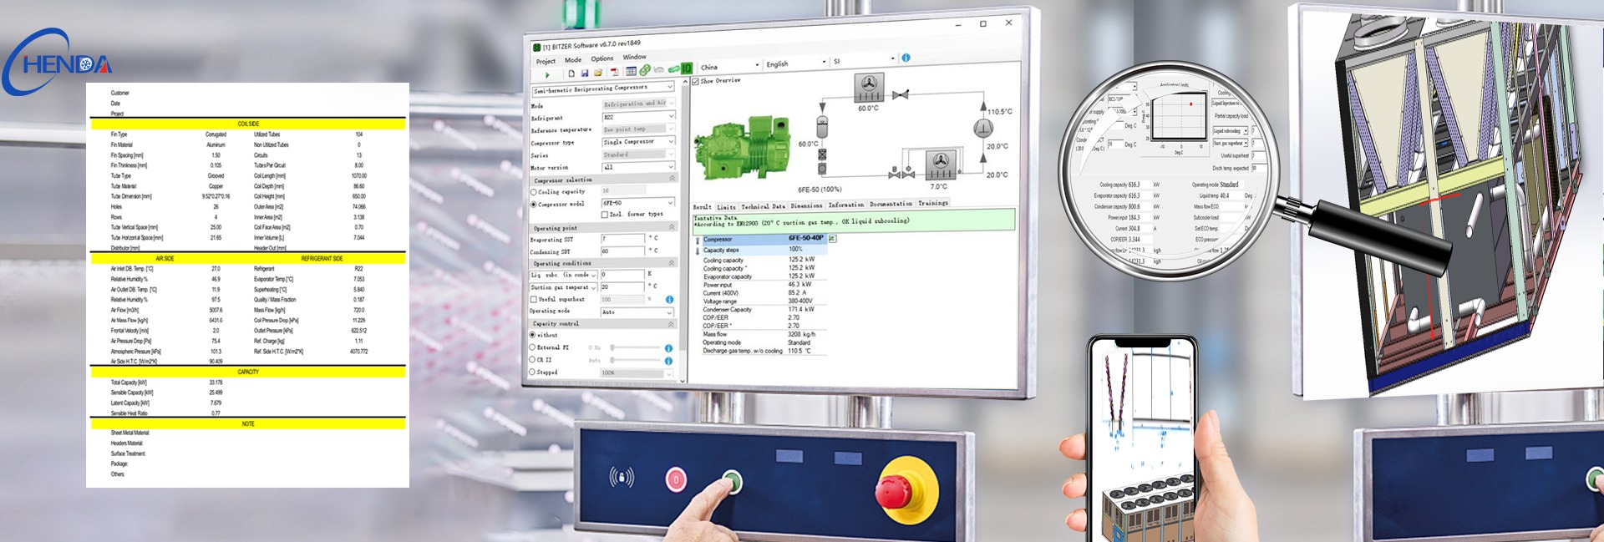Toggle the Show Overview checkbox

click(x=695, y=82)
